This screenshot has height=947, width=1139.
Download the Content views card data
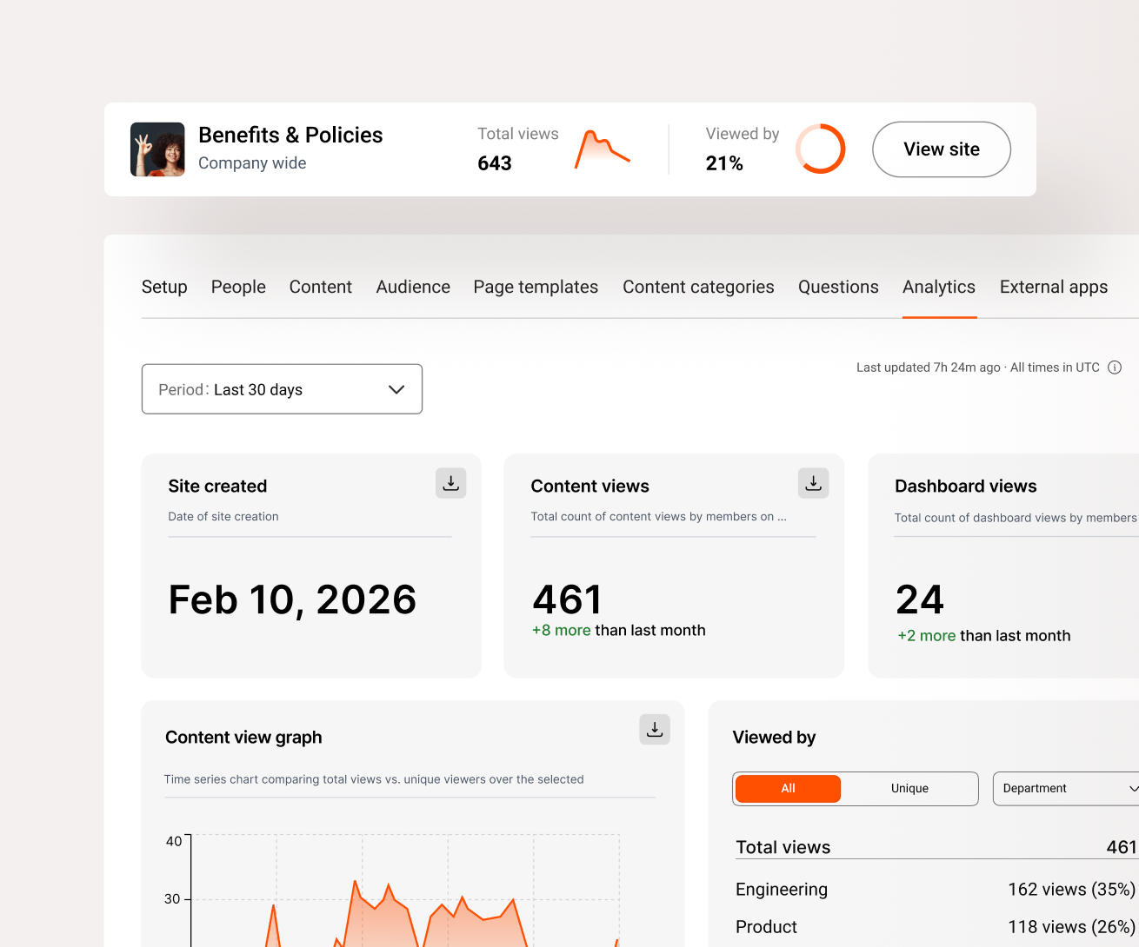click(813, 483)
